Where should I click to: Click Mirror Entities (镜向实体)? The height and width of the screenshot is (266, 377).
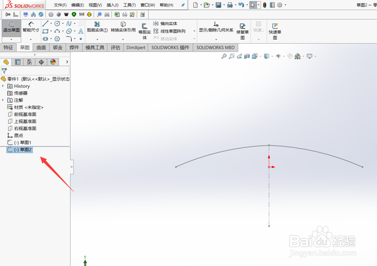tap(165, 23)
